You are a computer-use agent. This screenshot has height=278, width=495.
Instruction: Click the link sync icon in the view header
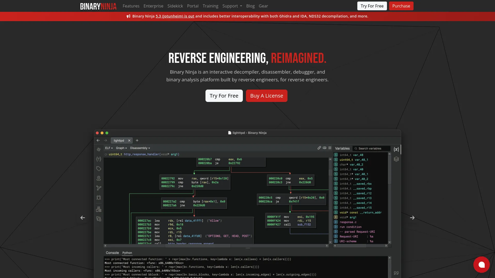(x=319, y=148)
